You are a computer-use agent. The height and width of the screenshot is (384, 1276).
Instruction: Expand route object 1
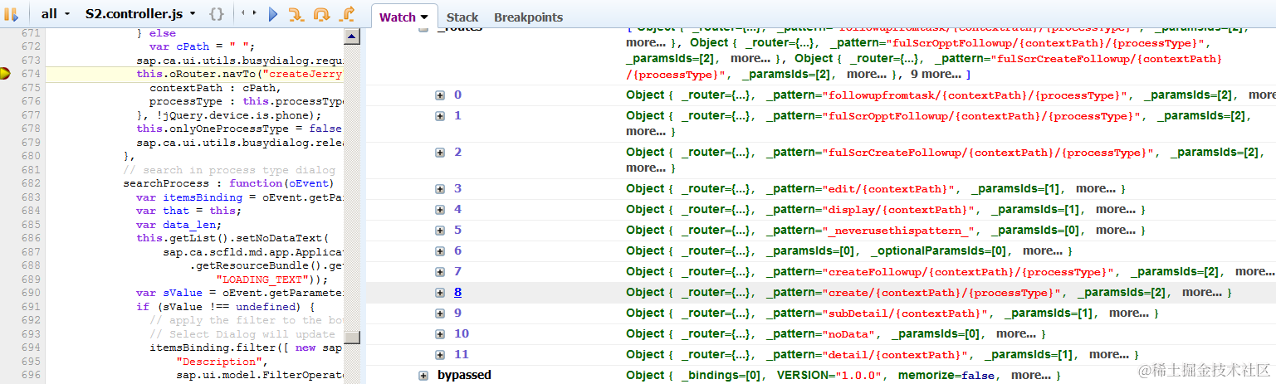tap(440, 116)
